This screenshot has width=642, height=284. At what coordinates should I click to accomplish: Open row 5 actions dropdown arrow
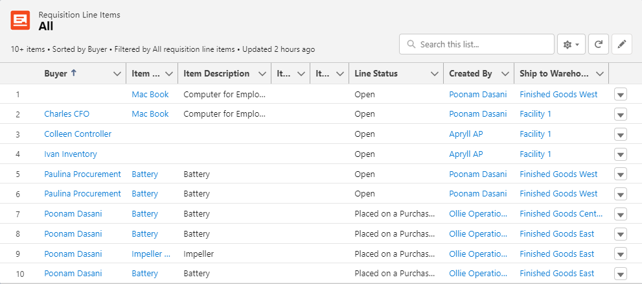(x=620, y=174)
